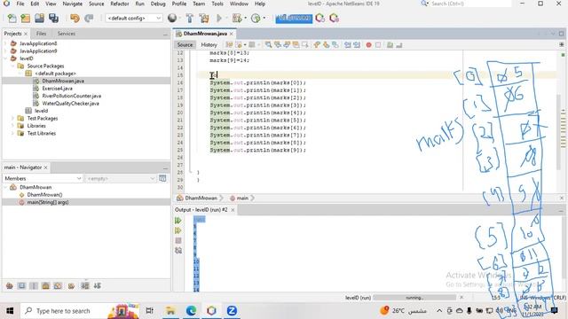Click the New File toolbar icon
Viewport: 568px width, 319px height.
coord(12,18)
